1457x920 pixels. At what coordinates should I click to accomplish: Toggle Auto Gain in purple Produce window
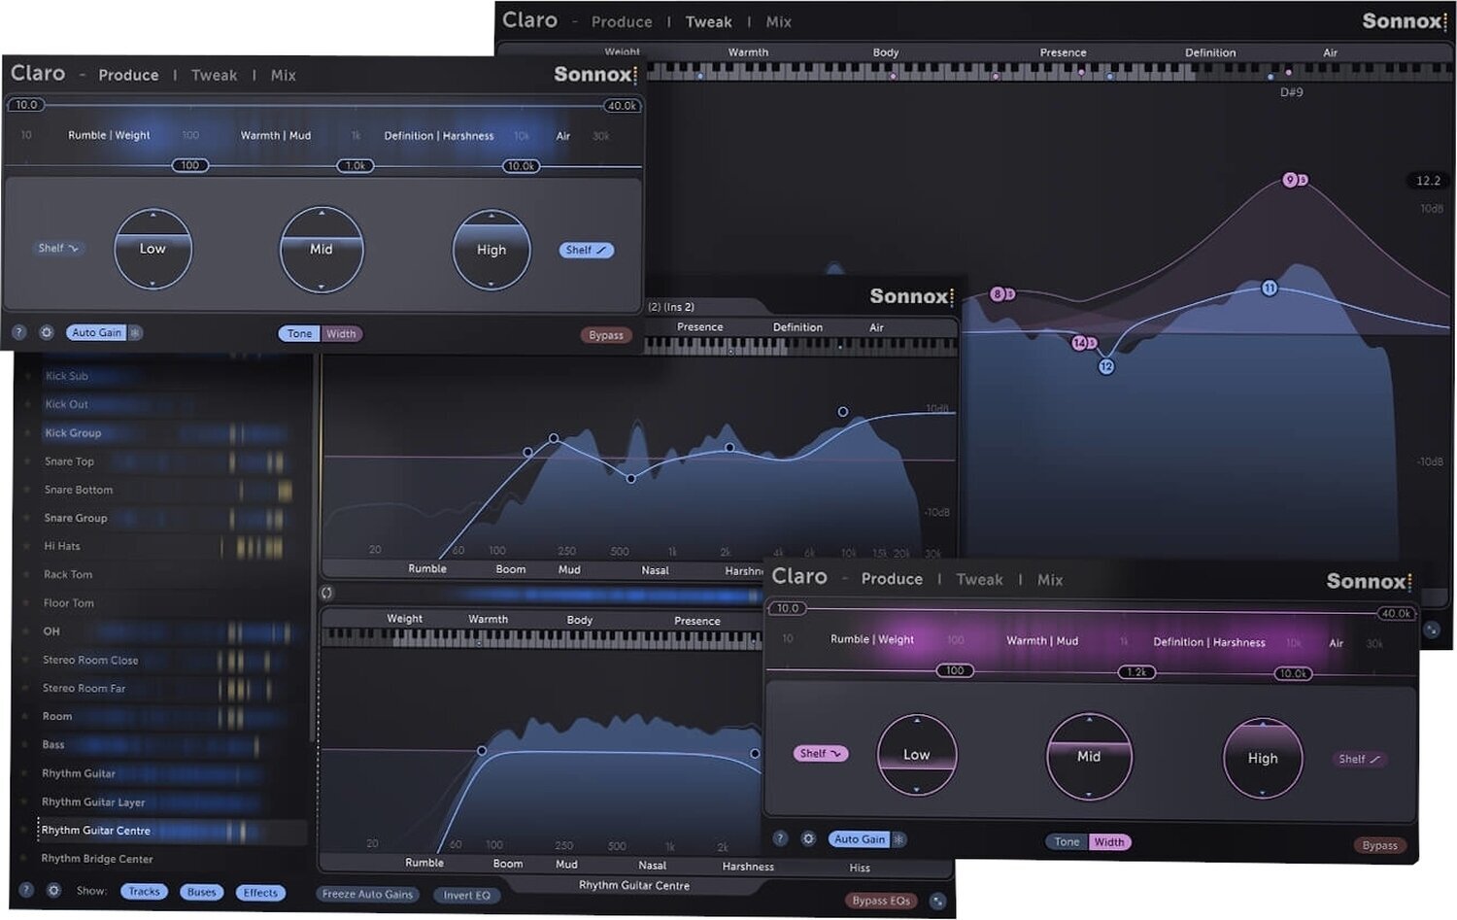861,839
